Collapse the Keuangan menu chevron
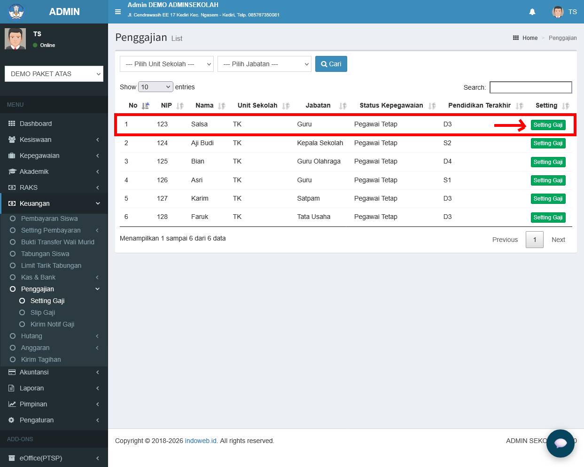 (98, 203)
